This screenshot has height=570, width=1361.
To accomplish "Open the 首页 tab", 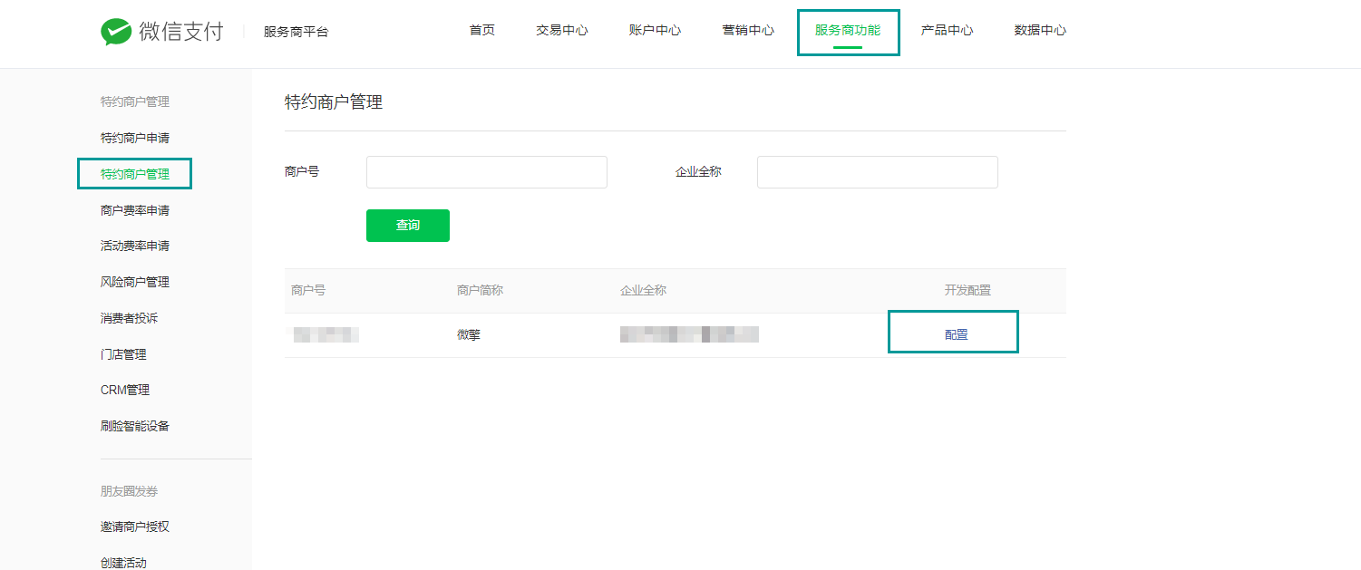I will tap(482, 30).
